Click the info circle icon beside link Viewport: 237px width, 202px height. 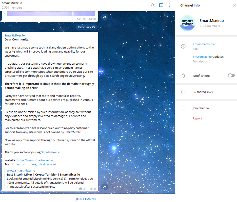[x=183, y=46]
